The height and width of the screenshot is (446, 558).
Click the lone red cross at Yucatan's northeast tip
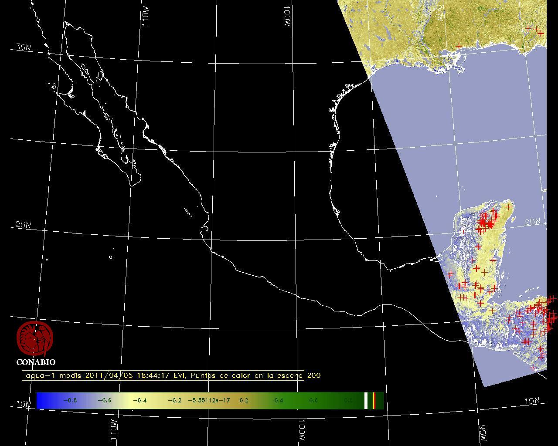click(x=508, y=207)
